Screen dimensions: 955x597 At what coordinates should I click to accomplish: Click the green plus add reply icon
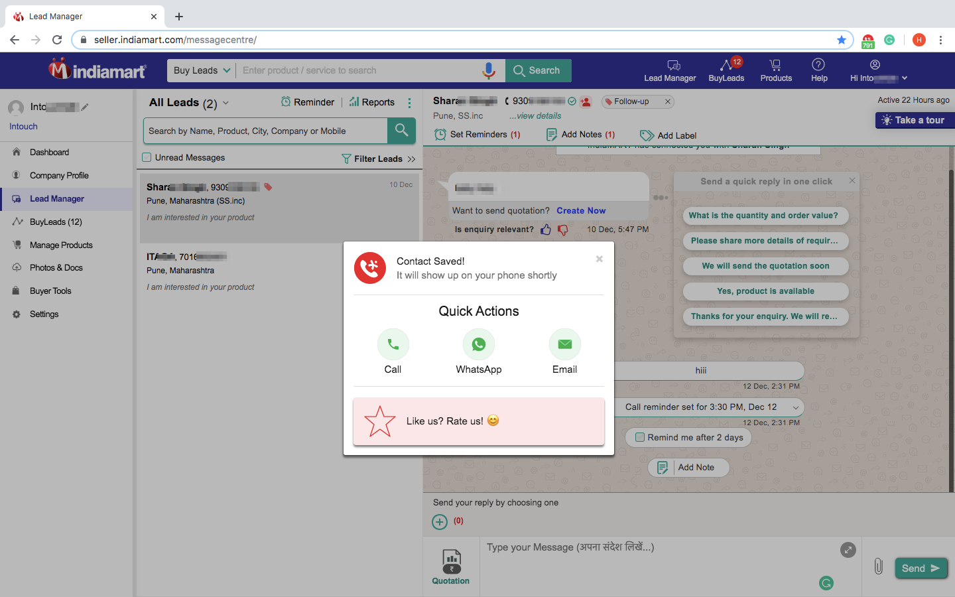coord(440,522)
